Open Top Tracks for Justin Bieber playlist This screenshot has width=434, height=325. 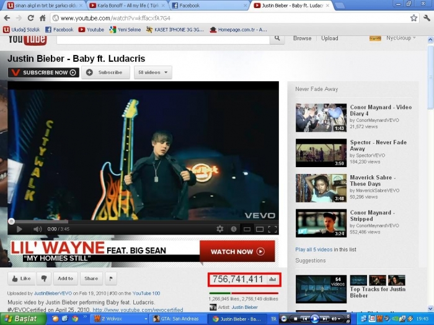click(x=378, y=292)
